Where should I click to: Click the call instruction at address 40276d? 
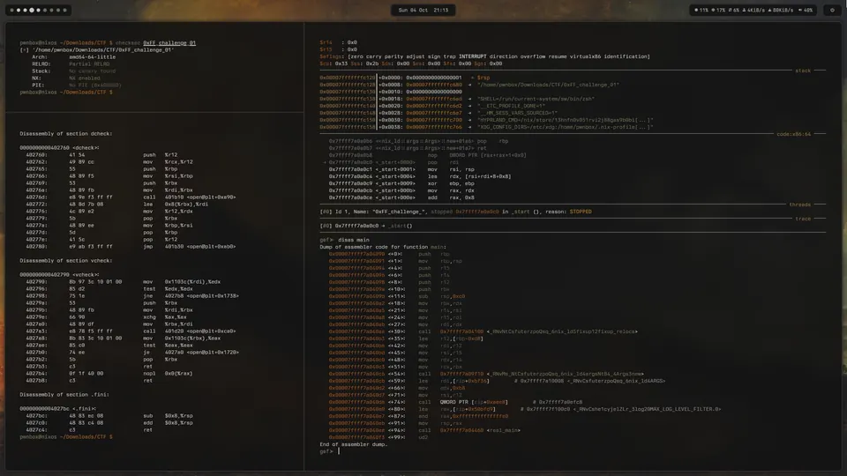click(x=131, y=197)
